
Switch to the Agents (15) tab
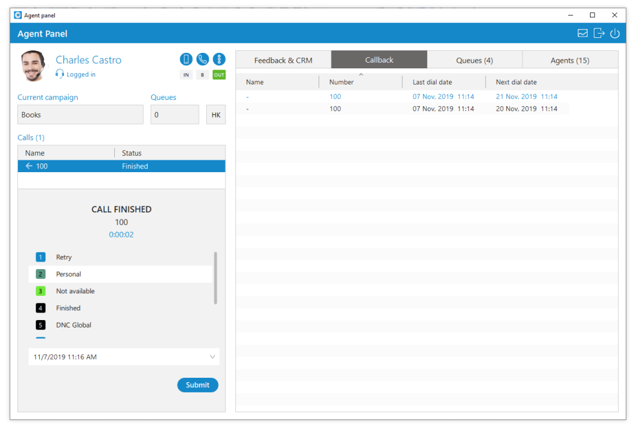[x=570, y=60]
